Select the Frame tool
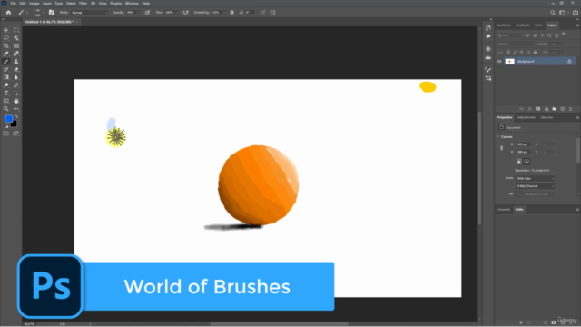Viewport: 581px width, 327px height. [16, 45]
